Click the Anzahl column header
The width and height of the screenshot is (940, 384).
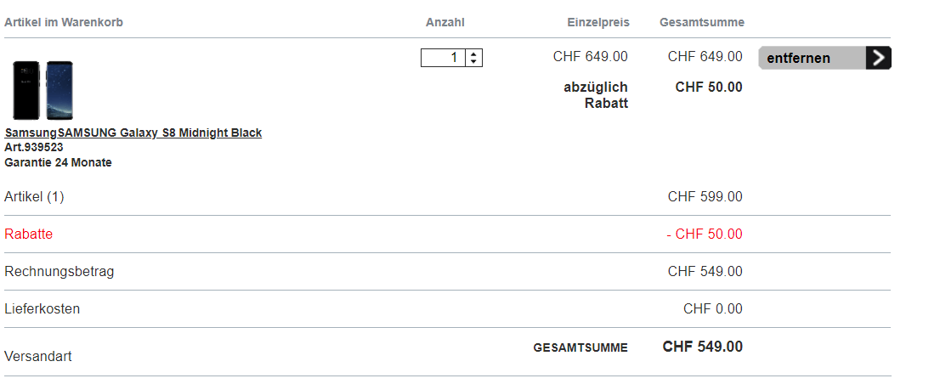pos(445,22)
